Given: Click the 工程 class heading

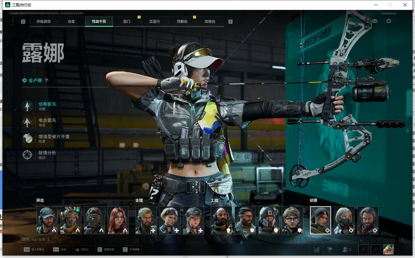Looking at the screenshot, I should 215,200.
